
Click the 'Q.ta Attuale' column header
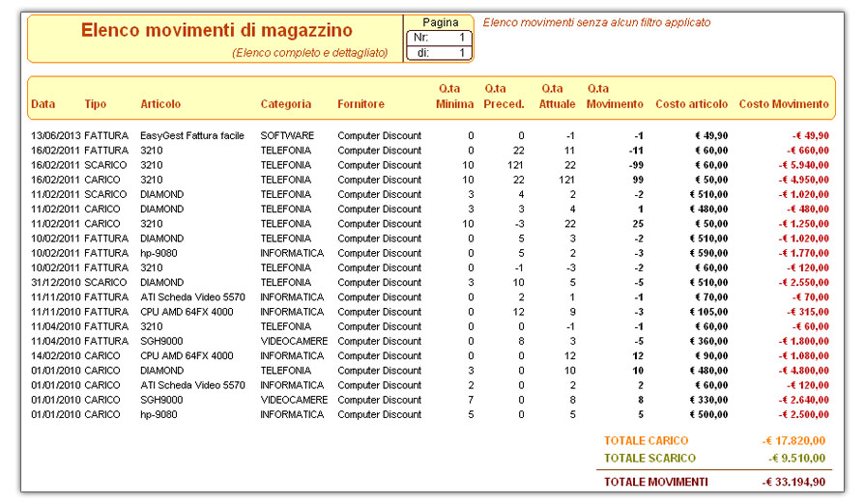point(557,97)
